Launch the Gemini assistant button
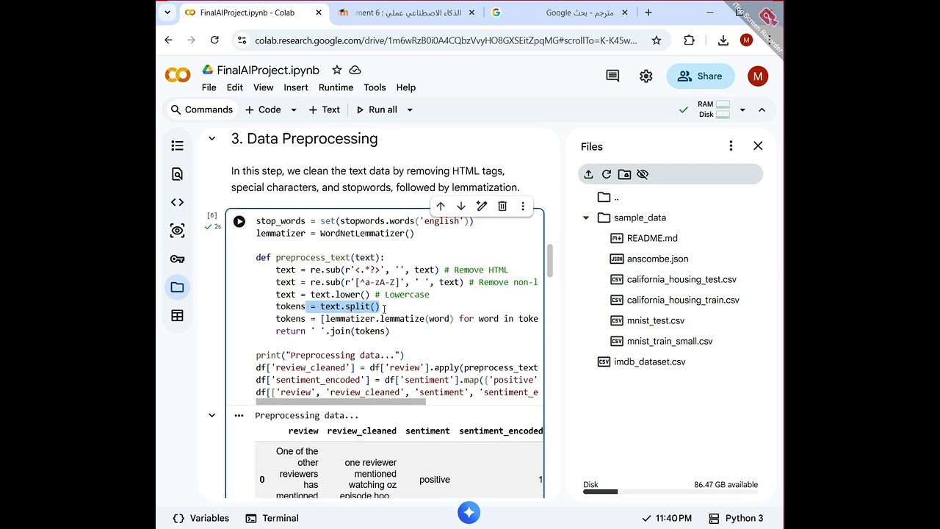940x529 pixels. pyautogui.click(x=469, y=513)
